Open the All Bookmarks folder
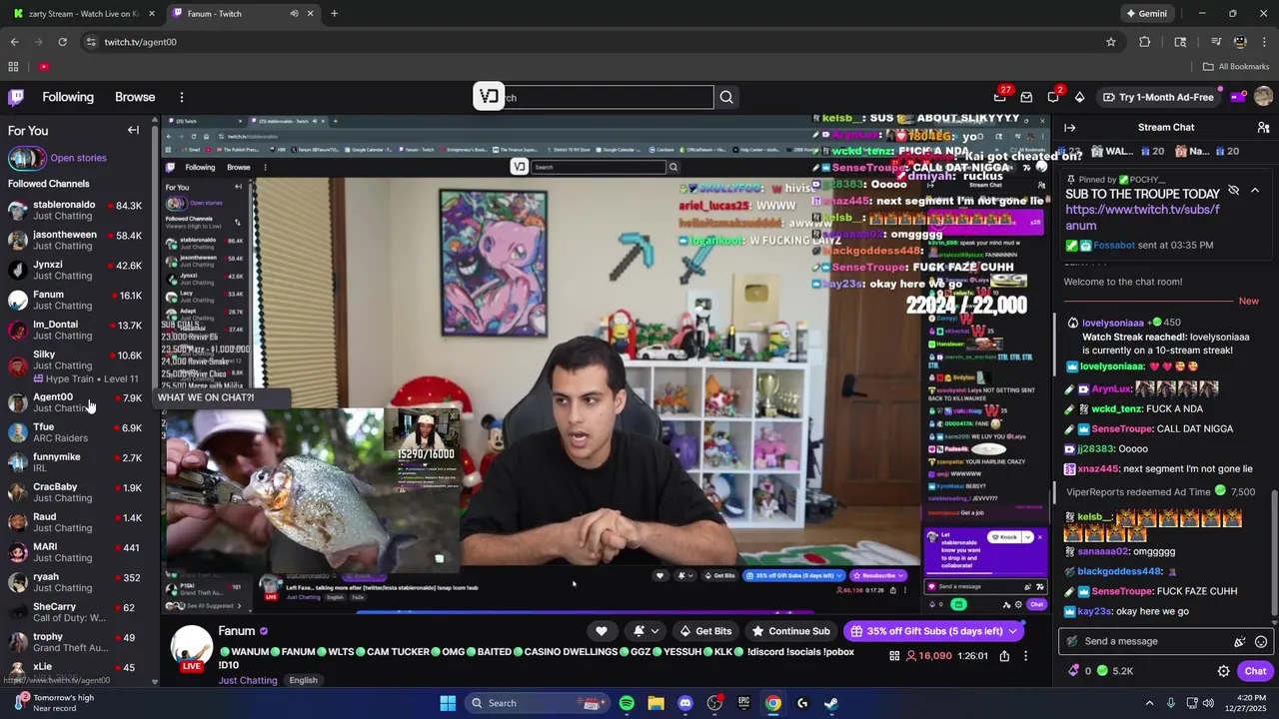Viewport: 1279px width, 719px height. [x=1236, y=67]
